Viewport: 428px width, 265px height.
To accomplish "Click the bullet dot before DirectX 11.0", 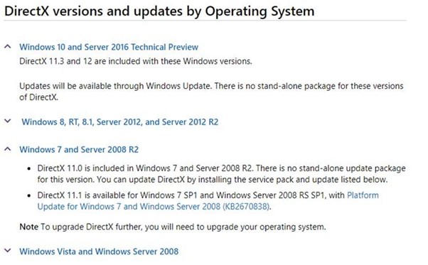I will (x=29, y=169).
